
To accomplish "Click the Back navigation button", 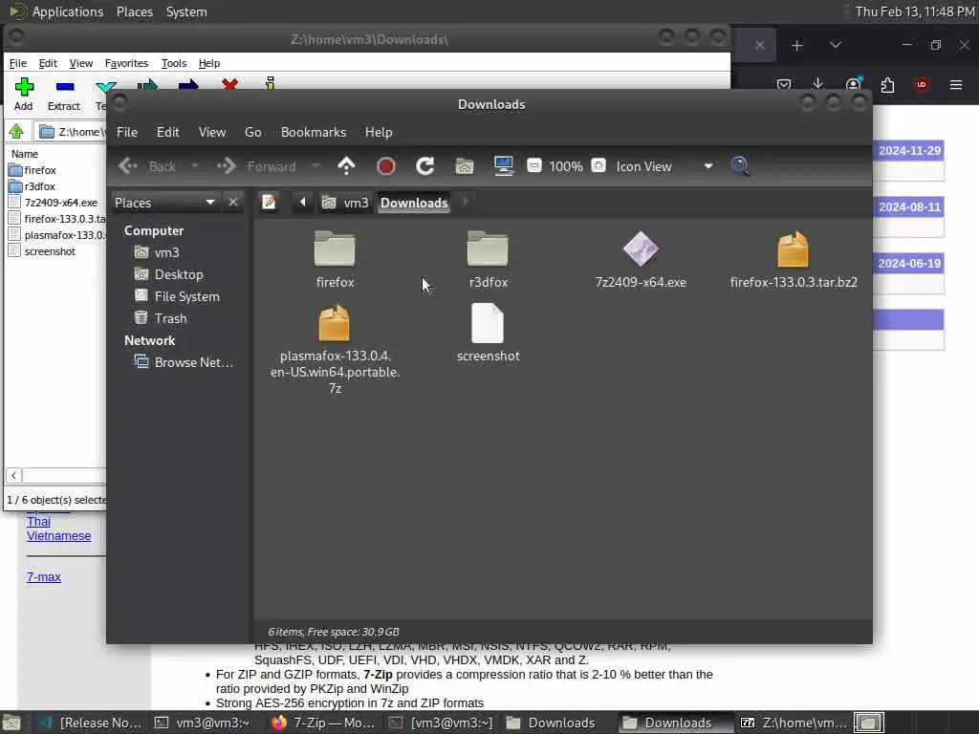I will (x=148, y=166).
